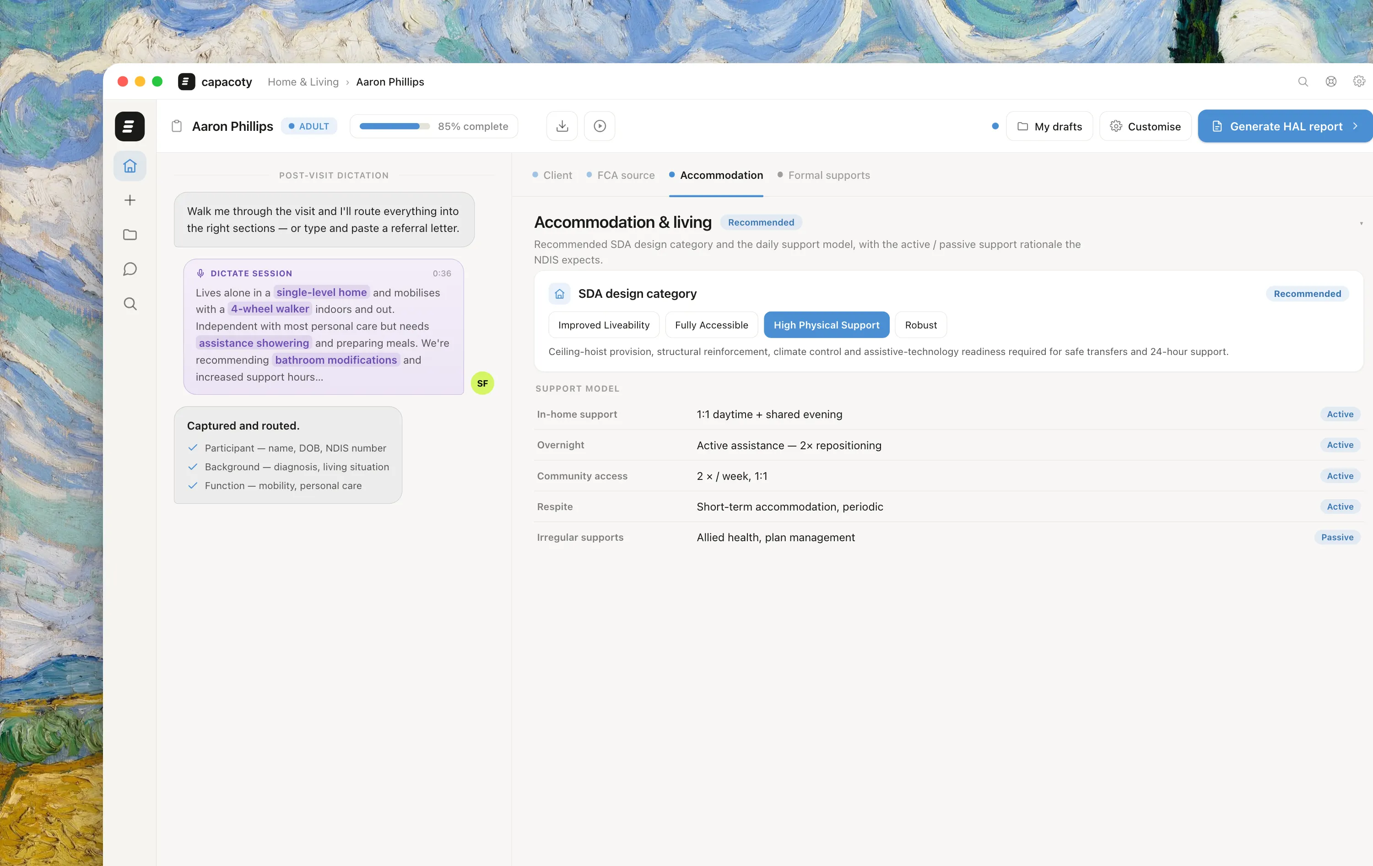Click the capacoty app logo in title bar

(186, 81)
